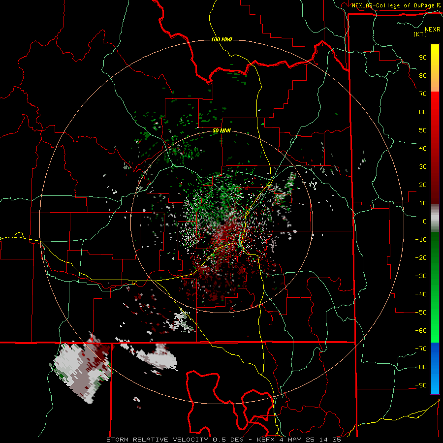Viewport: 443px width, 443px height.
Task: Pick the bright red color bar segment
Action: (x=435, y=102)
